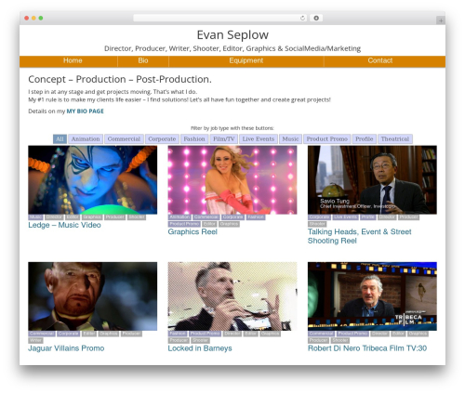Filter projects by Music

[x=290, y=139]
